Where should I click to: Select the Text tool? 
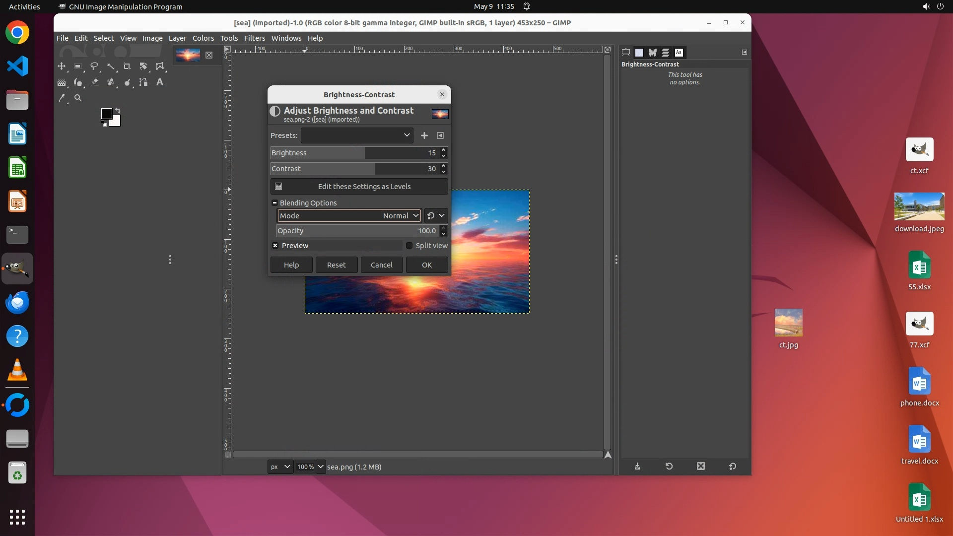click(x=159, y=82)
